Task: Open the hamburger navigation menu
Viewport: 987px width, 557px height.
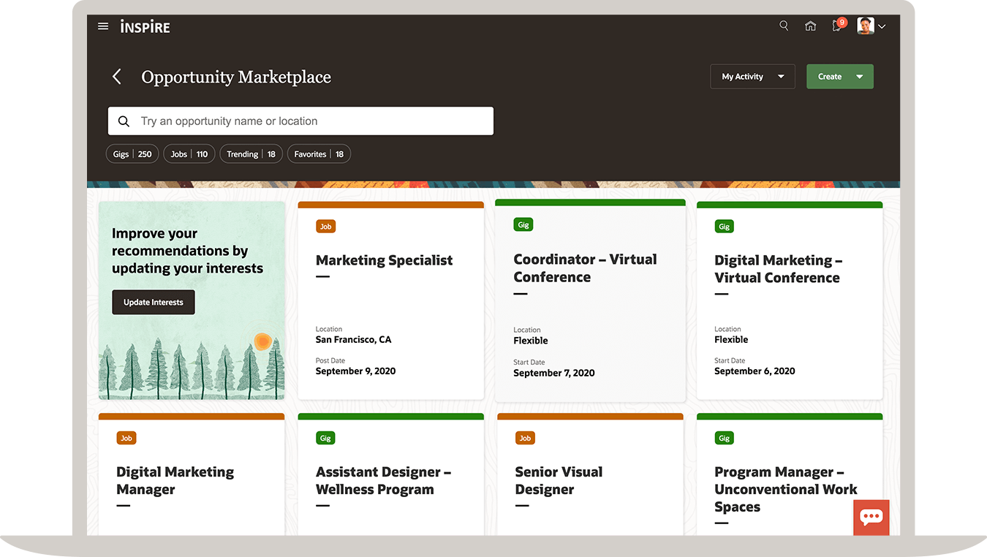Action: pyautogui.click(x=102, y=26)
